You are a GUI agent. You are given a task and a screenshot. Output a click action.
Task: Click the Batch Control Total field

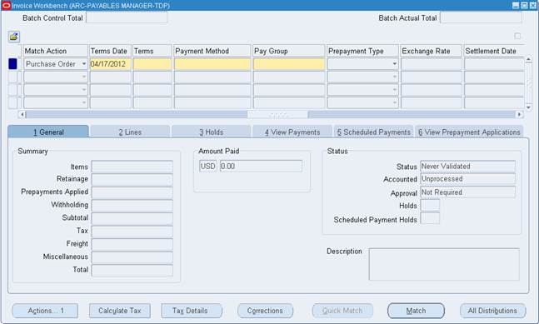tap(127, 17)
